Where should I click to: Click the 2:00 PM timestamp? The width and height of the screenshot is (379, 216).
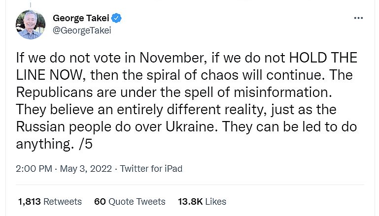tap(34, 169)
